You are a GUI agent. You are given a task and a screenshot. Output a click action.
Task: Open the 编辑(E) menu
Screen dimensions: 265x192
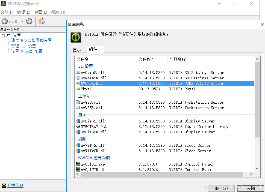click(x=24, y=12)
